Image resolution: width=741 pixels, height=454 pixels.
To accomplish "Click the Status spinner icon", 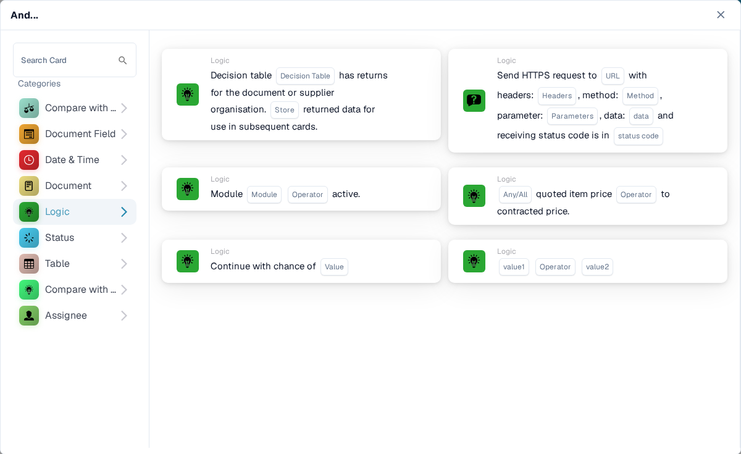I will coord(29,238).
